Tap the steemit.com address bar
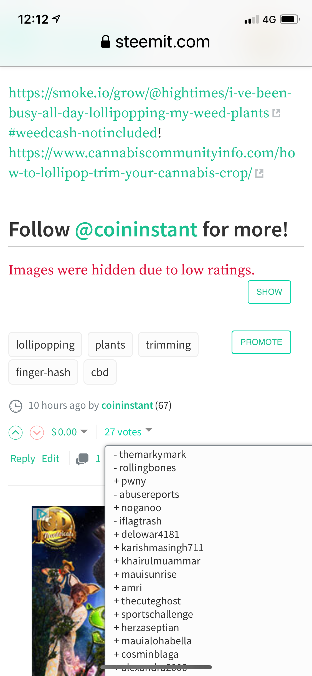 (x=156, y=42)
